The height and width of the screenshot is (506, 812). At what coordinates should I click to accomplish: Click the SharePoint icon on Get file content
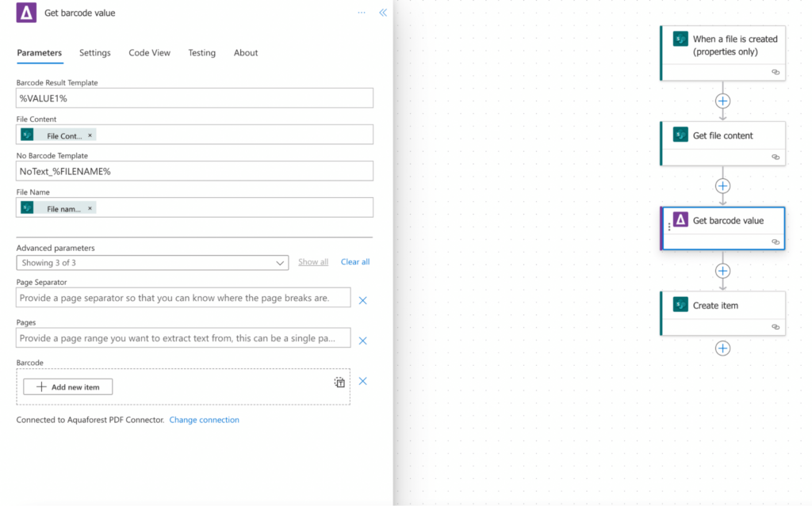pos(679,135)
